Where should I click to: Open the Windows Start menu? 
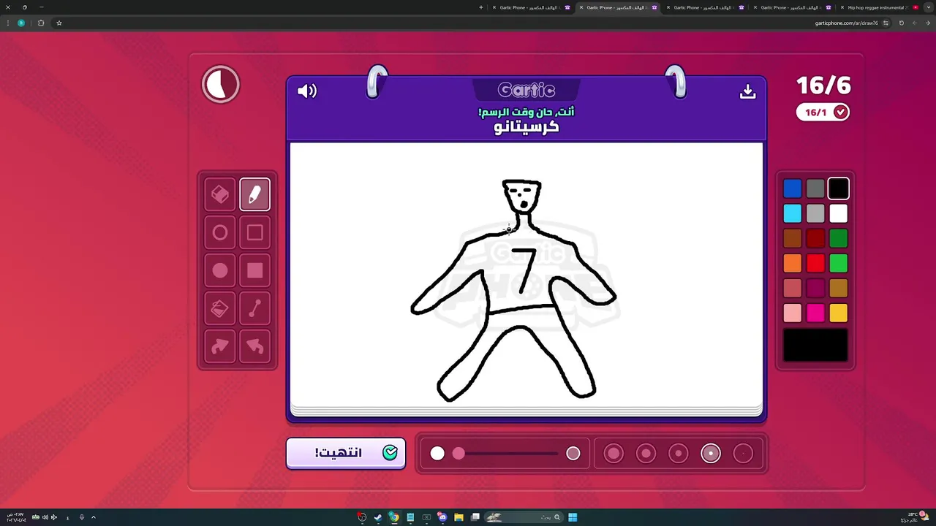click(573, 517)
